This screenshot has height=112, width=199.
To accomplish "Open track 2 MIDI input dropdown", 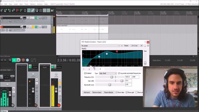I will [x=17, y=30].
